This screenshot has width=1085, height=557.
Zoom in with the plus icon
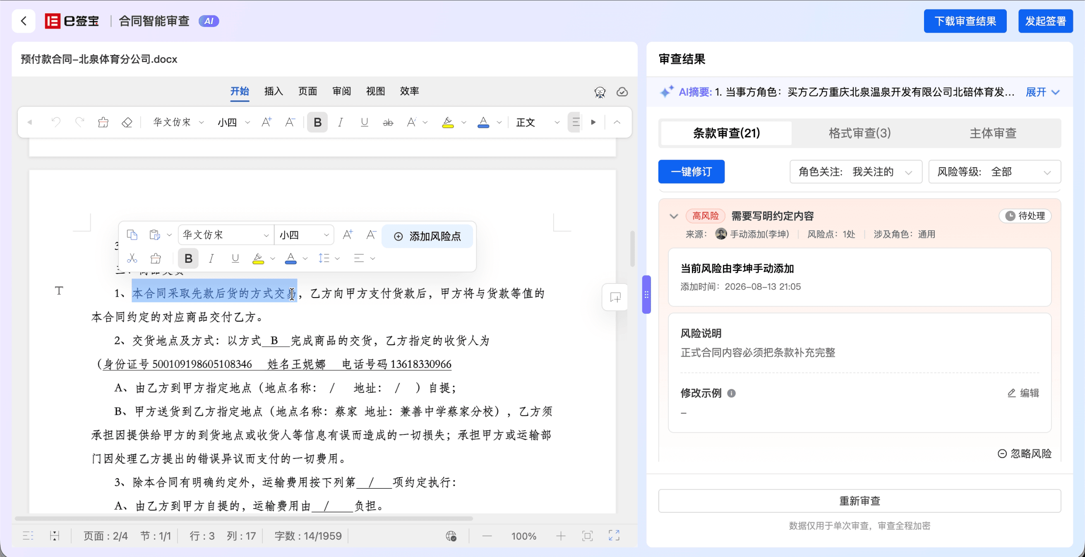coord(561,536)
